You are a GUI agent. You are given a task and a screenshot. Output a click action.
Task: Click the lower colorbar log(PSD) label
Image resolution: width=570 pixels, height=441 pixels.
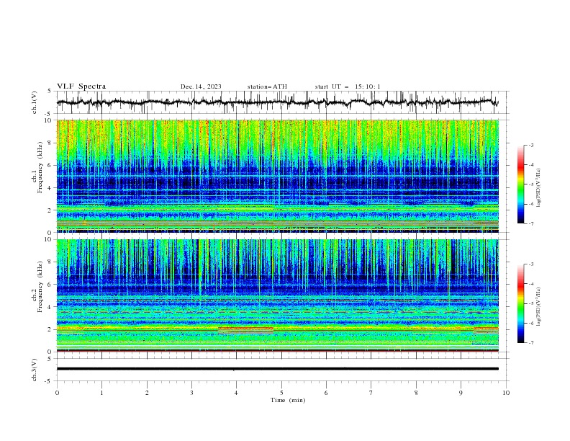(x=539, y=307)
